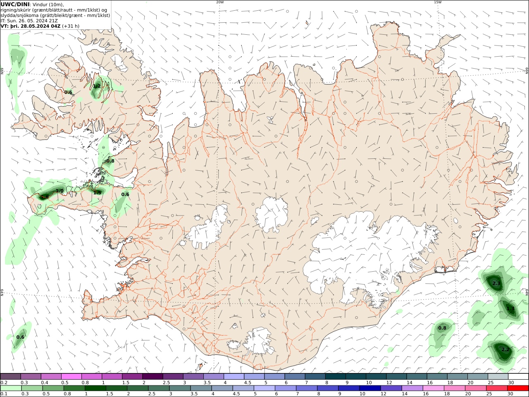Image resolution: width=529 pixels, height=397 pixels.
Task: Select the dark teal upper swatch labeled 8
Action: [335, 376]
